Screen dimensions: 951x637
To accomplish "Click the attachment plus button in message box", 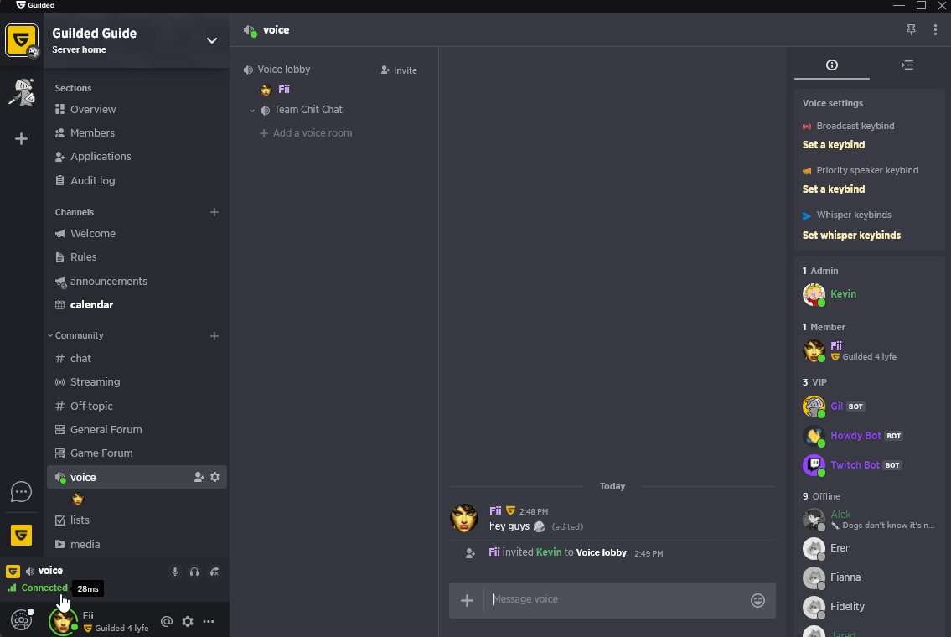I will pos(467,601).
